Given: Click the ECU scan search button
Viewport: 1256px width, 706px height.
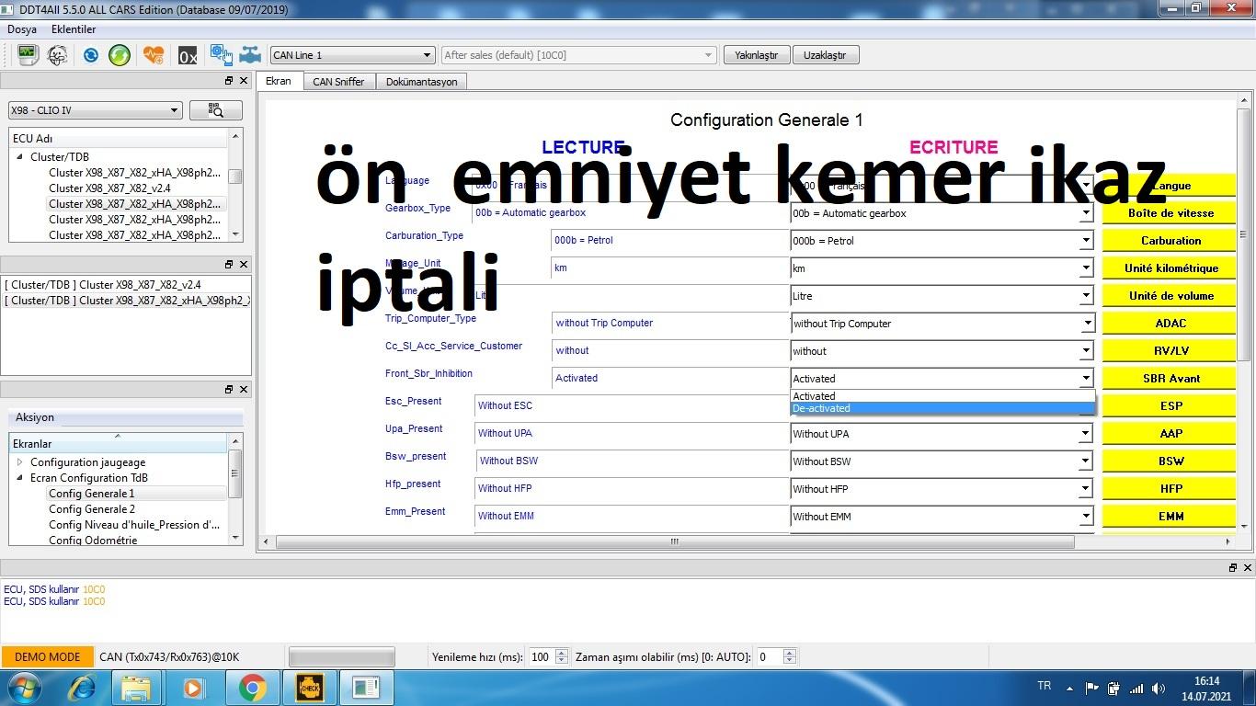Looking at the screenshot, I should point(216,110).
